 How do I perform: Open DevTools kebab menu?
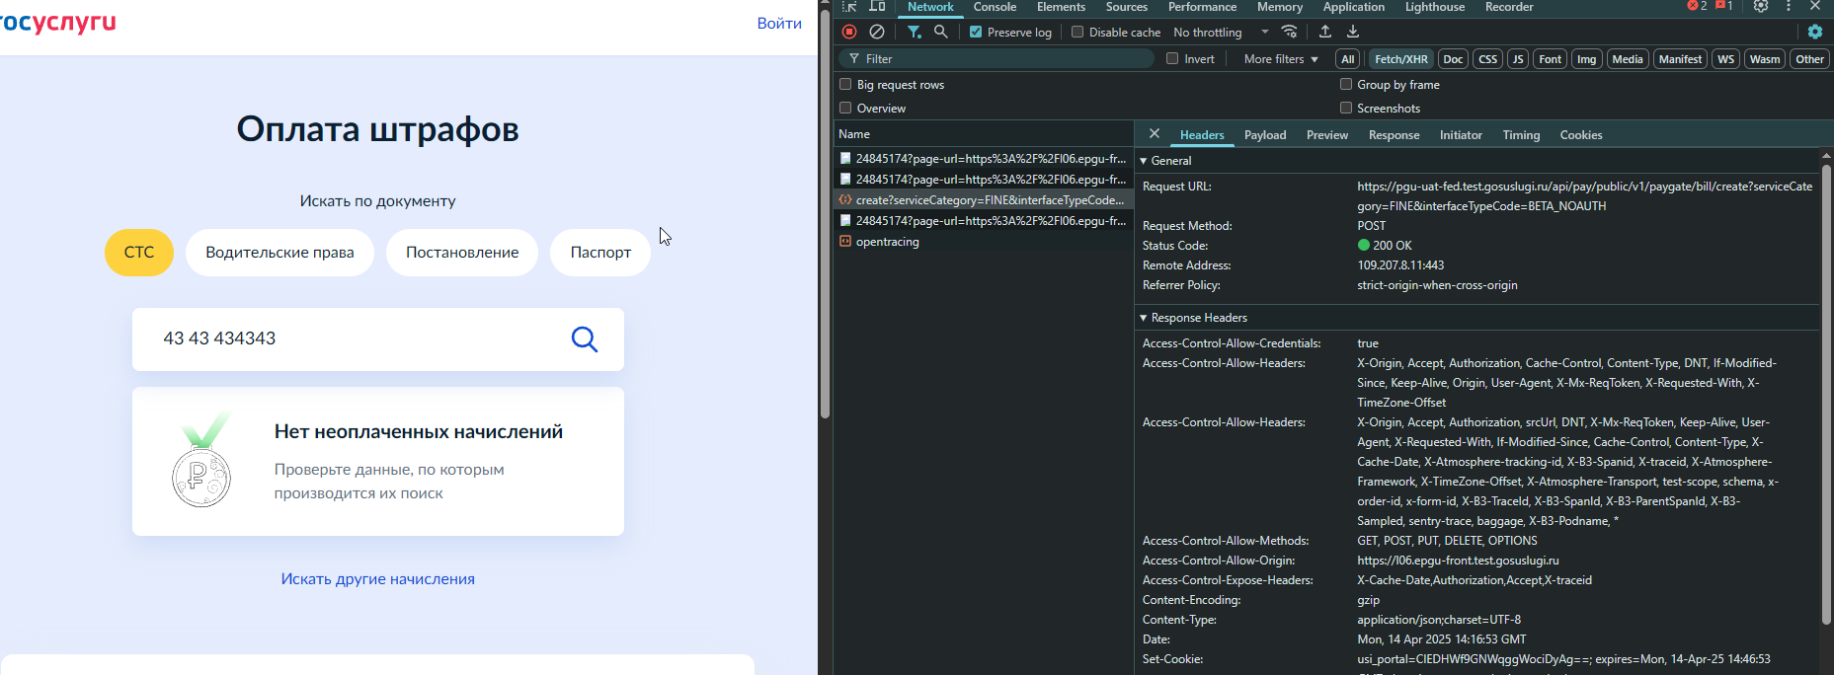point(1789,6)
